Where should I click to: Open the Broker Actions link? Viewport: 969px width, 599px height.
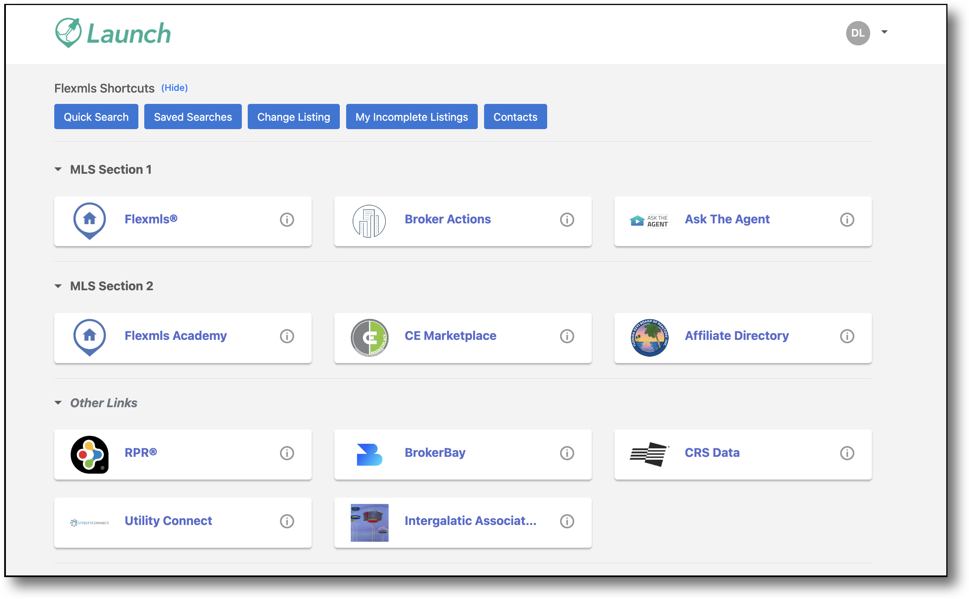pos(447,219)
